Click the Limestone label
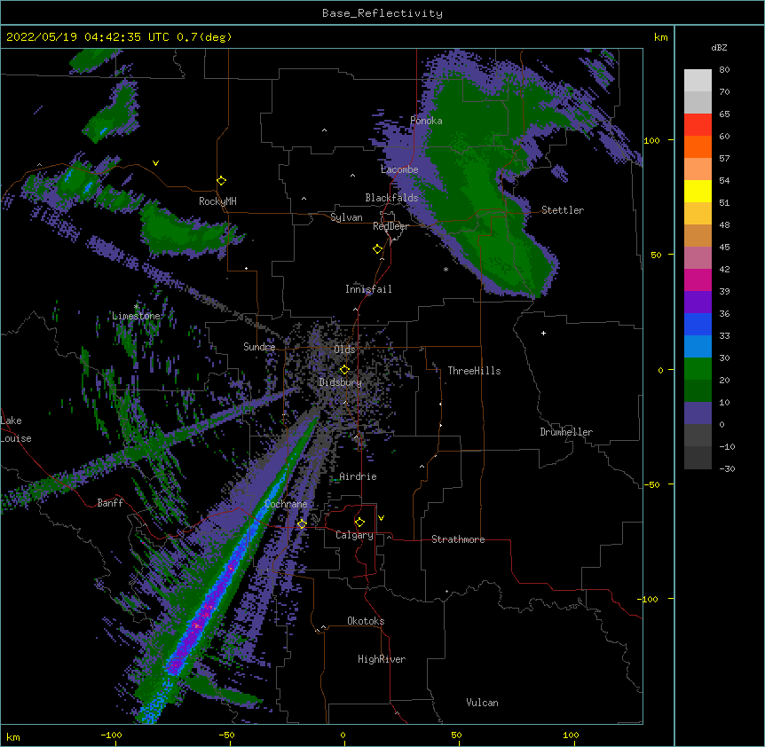 pyautogui.click(x=136, y=316)
